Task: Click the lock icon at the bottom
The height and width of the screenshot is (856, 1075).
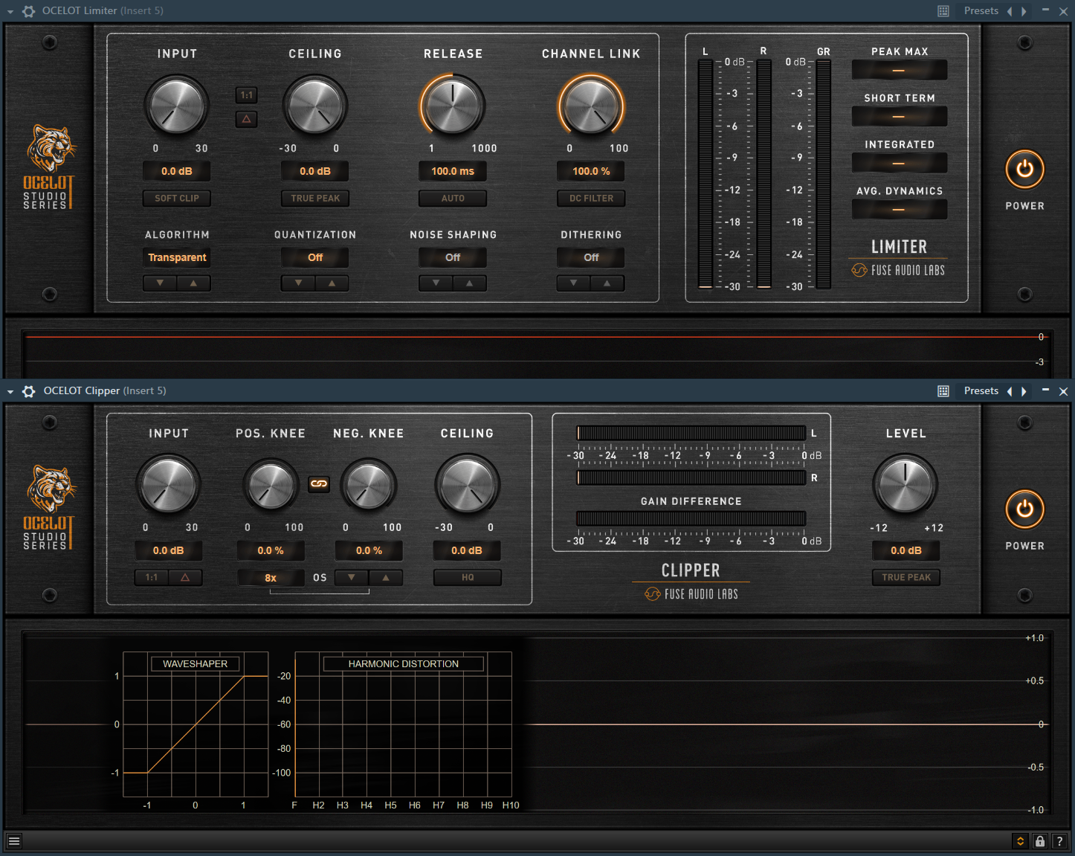Action: coord(1039,840)
